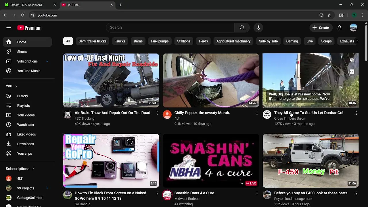Expand the Subscriptions section header
368x207 pixels.
20,169
